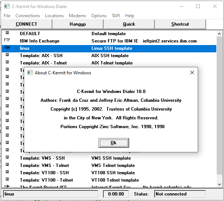
Task: Click the icon beside Template: VMS - Telnet
Action: pos(7,164)
